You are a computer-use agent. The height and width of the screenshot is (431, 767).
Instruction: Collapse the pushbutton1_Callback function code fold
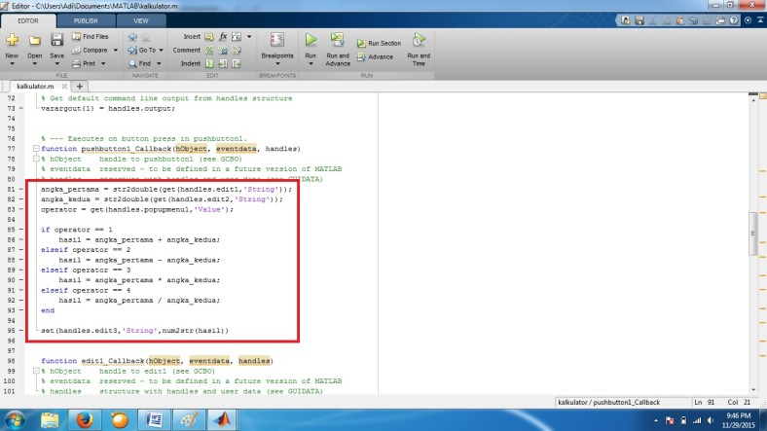(35, 148)
